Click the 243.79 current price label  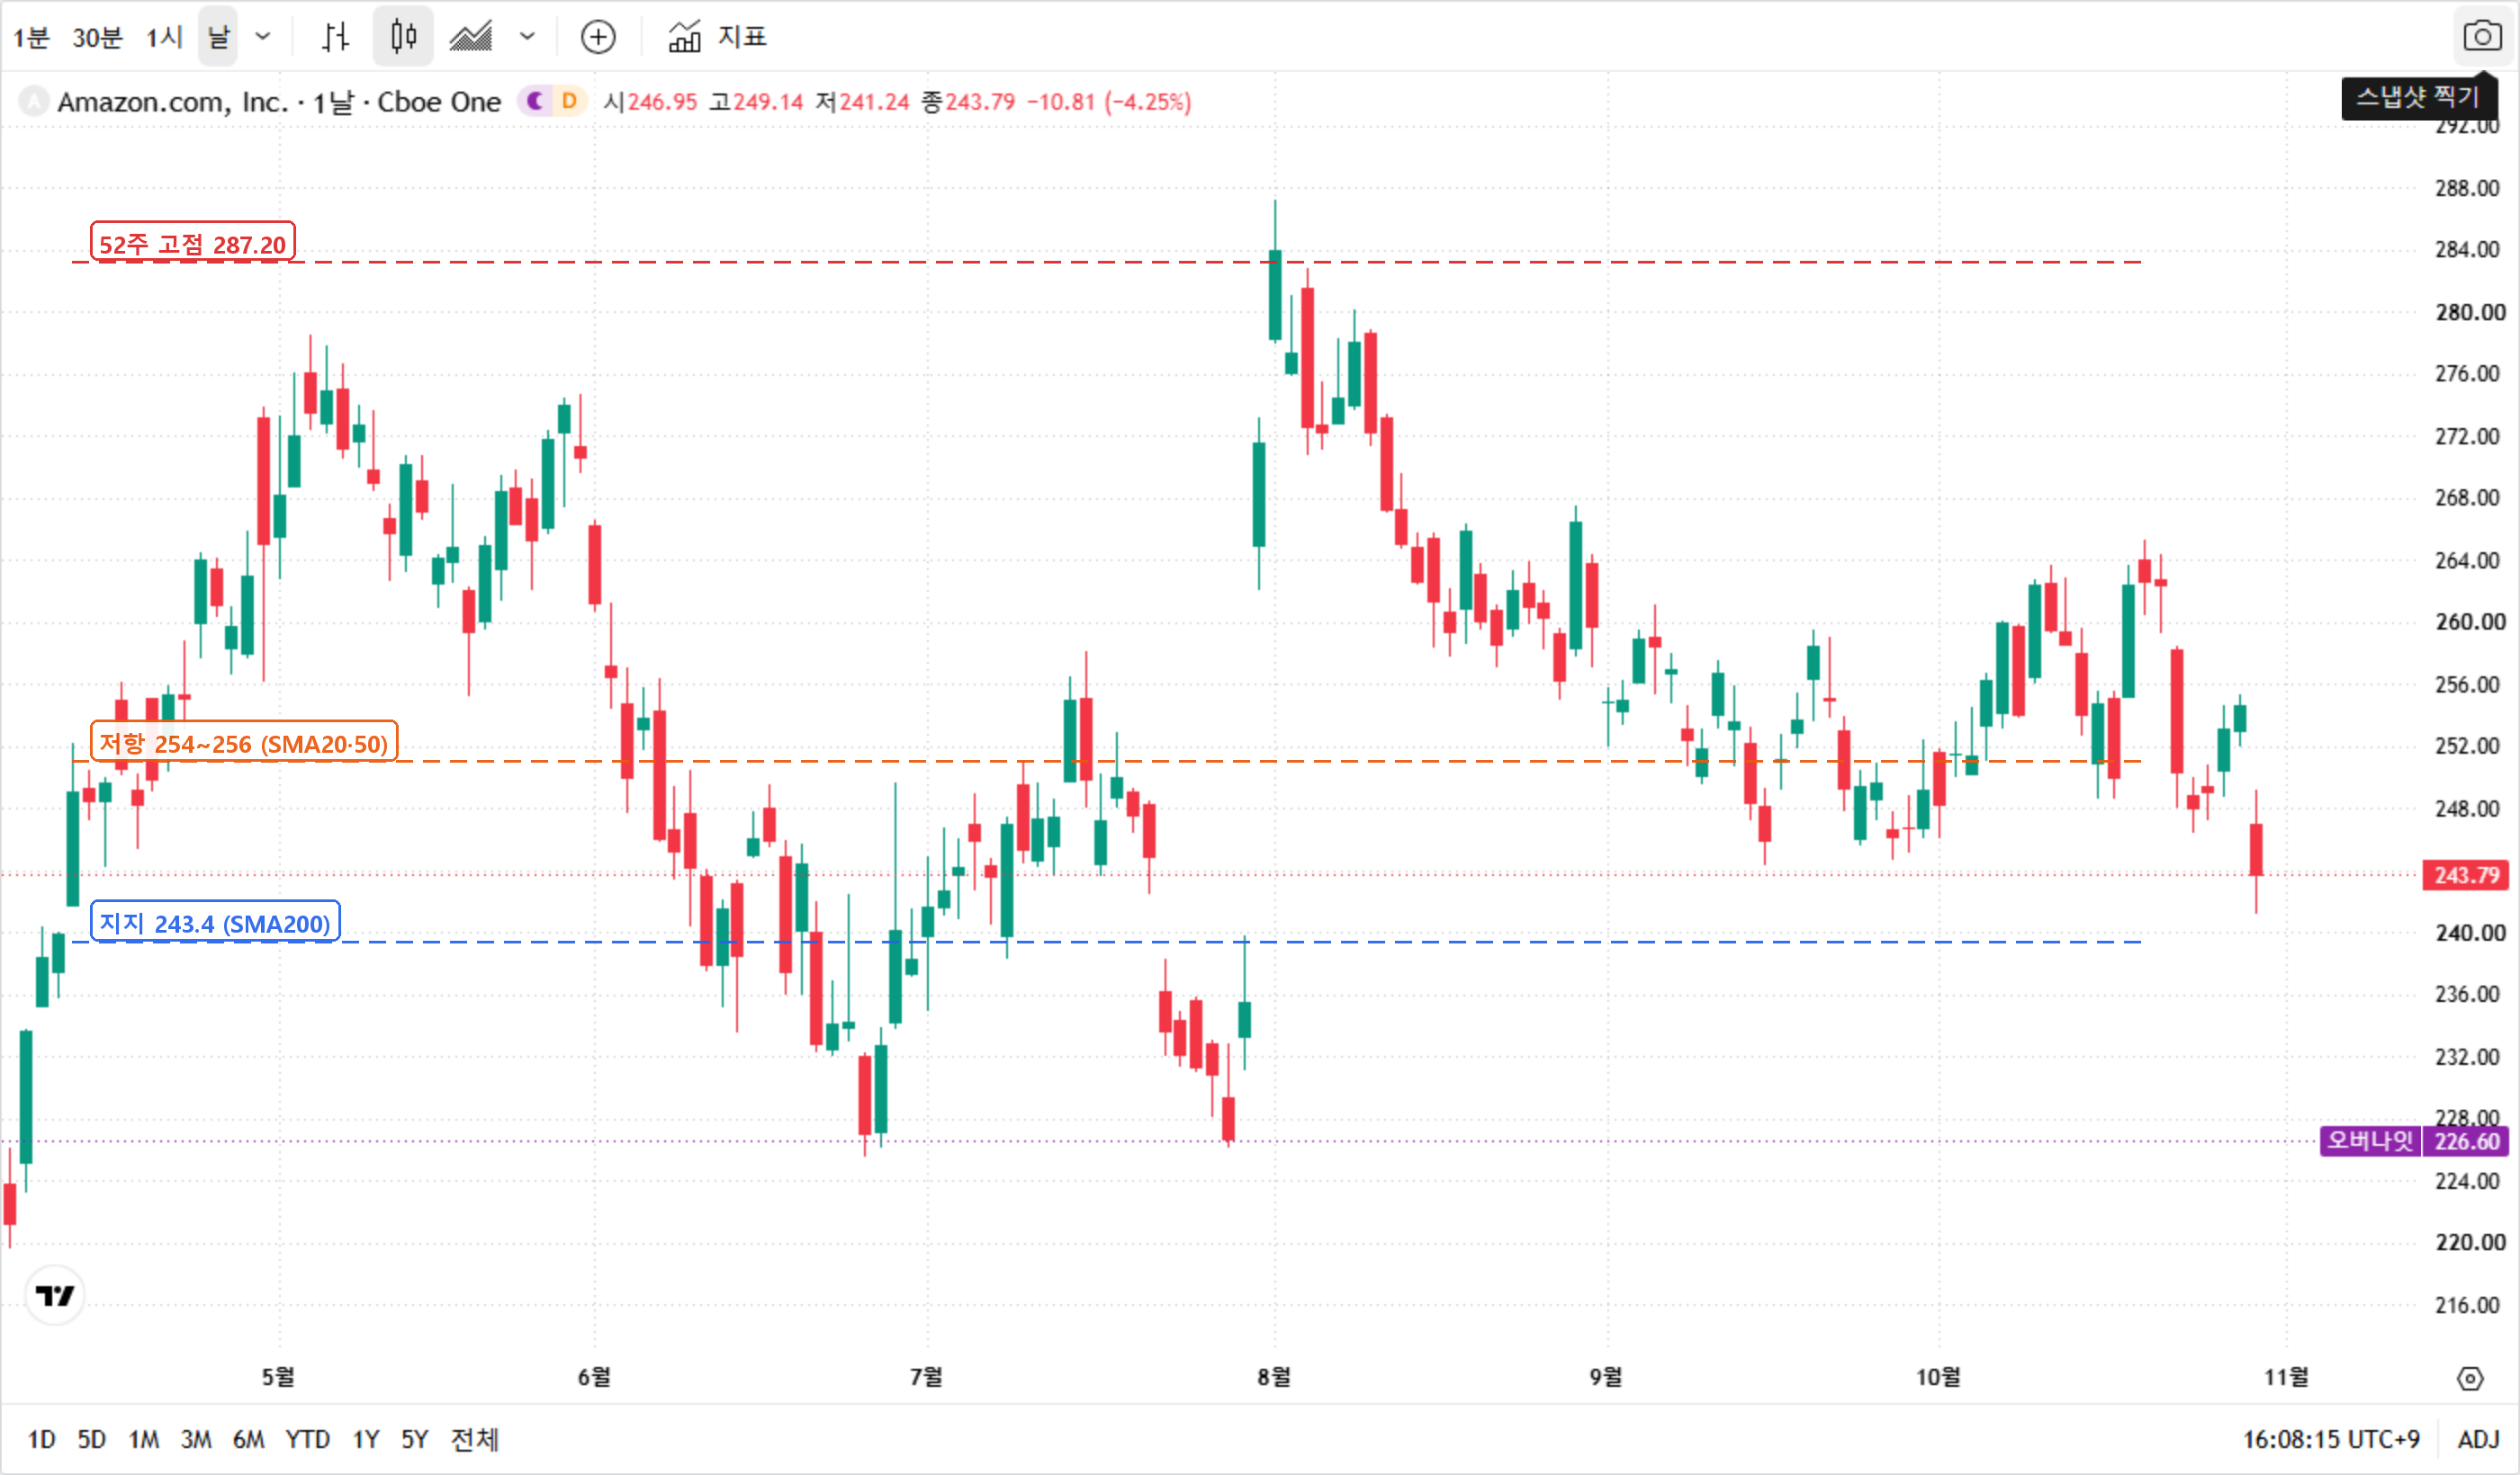[x=2466, y=875]
